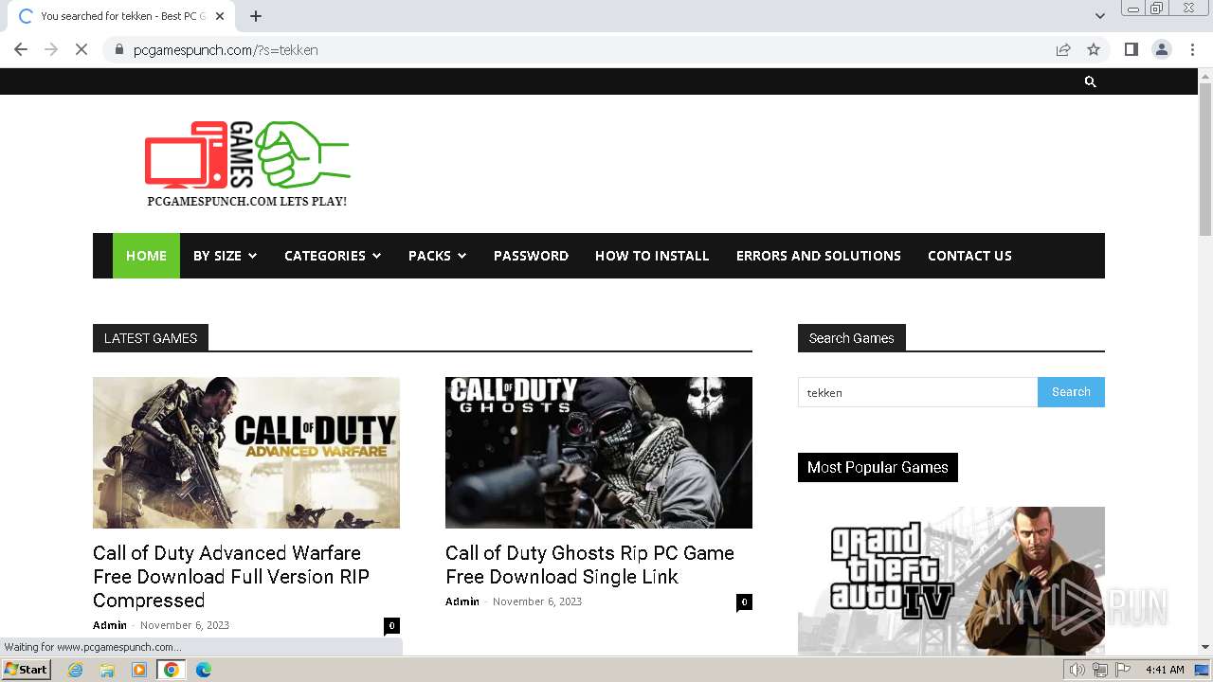This screenshot has height=682, width=1213.
Task: Switch to Chrome on the taskbar
Action: [171, 670]
